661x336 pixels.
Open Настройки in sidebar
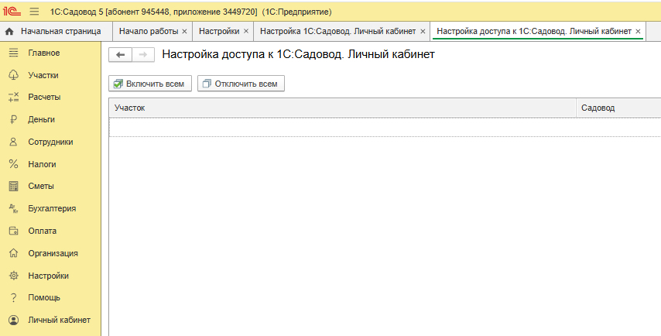49,276
